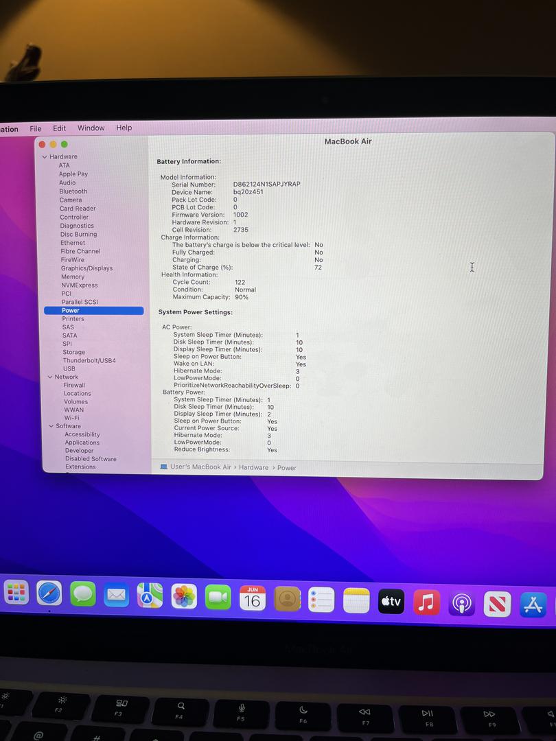Select Camera in sidebar
This screenshot has width=556, height=741.
pyautogui.click(x=71, y=200)
